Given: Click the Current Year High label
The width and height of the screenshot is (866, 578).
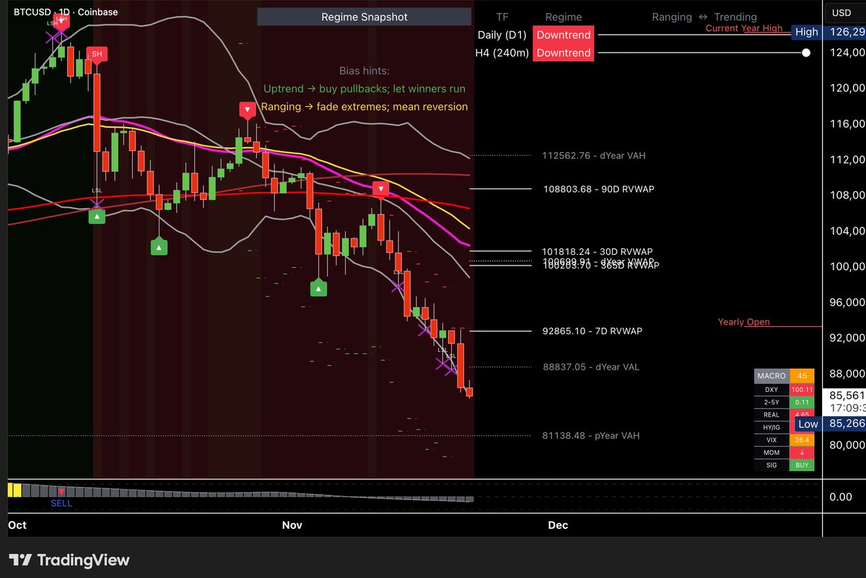Looking at the screenshot, I should [743, 28].
